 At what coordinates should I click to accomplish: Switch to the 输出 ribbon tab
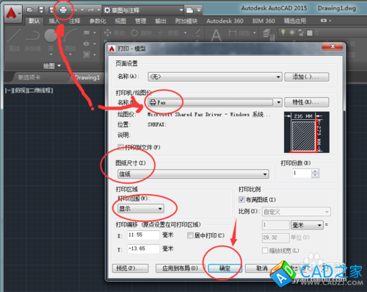161,21
